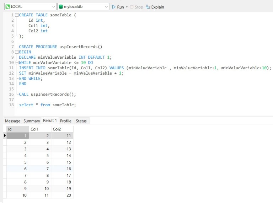Select Col2 cell with value 15
Screen dimensions: 273x203
(62, 162)
